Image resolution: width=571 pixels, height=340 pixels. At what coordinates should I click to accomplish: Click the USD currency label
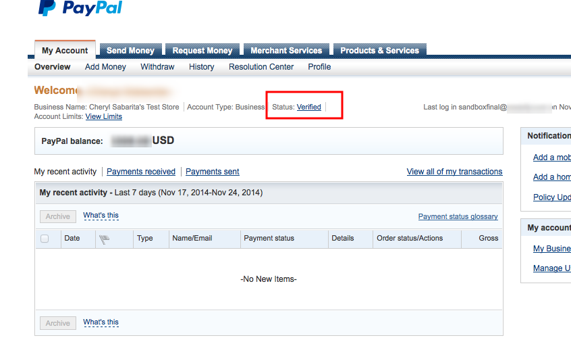coord(163,141)
